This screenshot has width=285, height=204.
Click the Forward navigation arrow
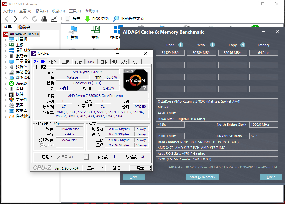pos(16,19)
